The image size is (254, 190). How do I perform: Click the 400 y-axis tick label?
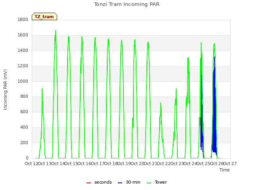point(24,127)
